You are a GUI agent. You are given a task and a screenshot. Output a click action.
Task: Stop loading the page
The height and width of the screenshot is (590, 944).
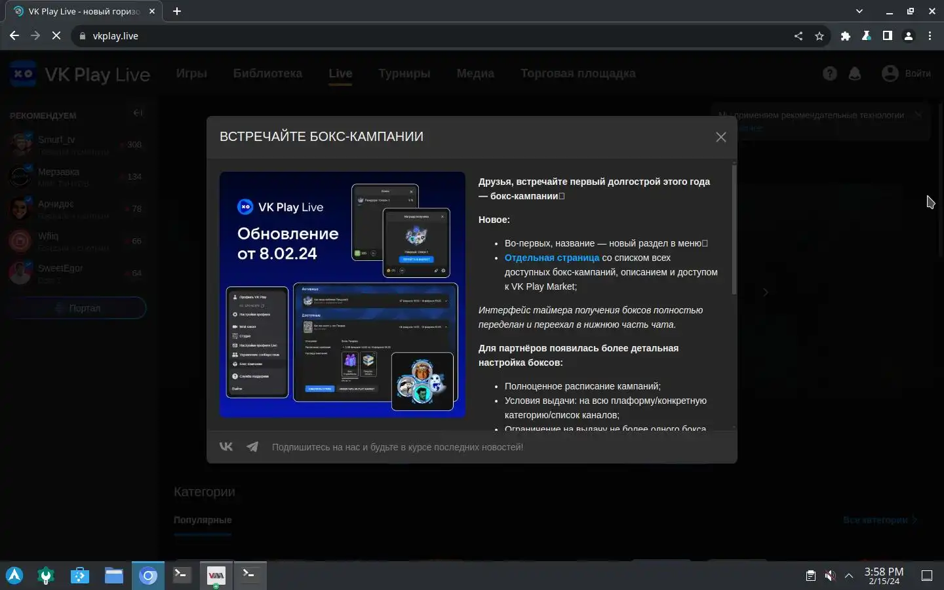tap(56, 36)
